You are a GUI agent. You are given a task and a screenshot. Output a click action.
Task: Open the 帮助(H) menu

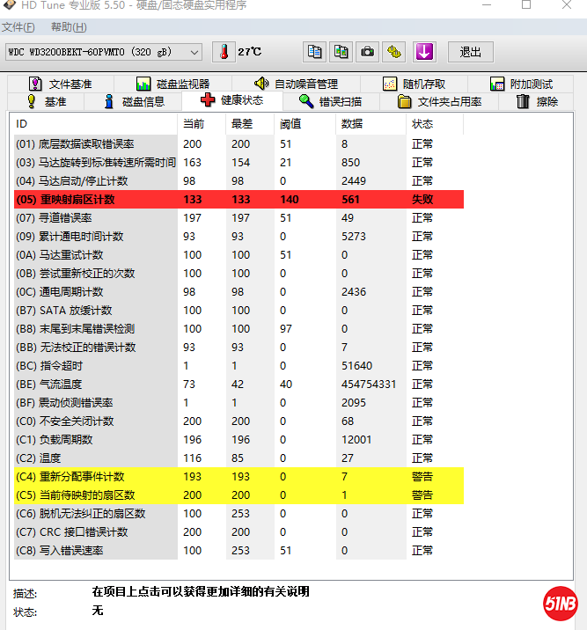(68, 27)
